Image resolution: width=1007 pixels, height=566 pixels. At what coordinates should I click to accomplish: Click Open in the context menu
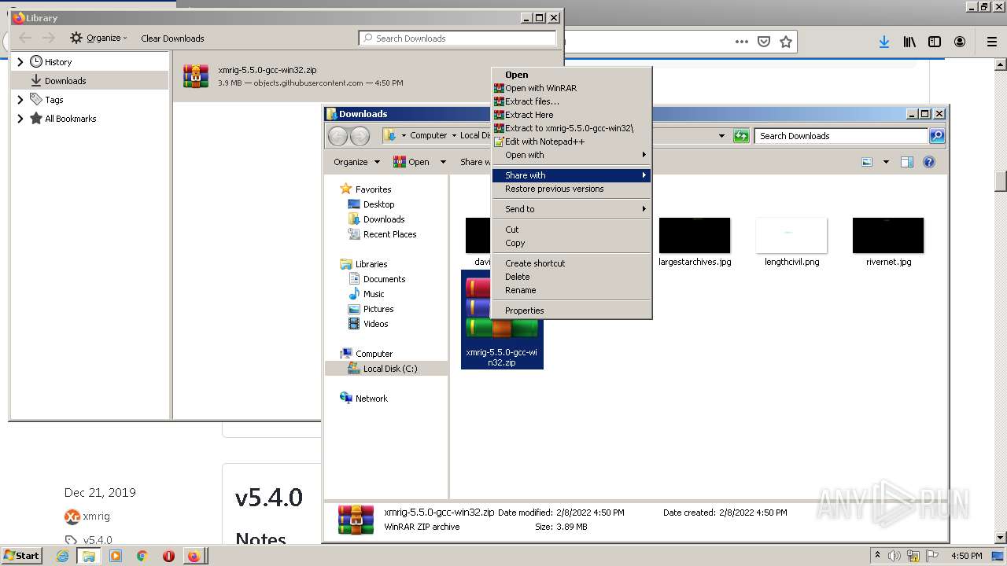point(571,75)
